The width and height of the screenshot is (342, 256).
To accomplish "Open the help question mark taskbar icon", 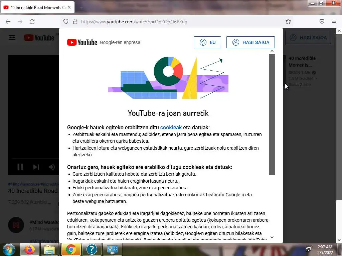I will pos(92,249).
